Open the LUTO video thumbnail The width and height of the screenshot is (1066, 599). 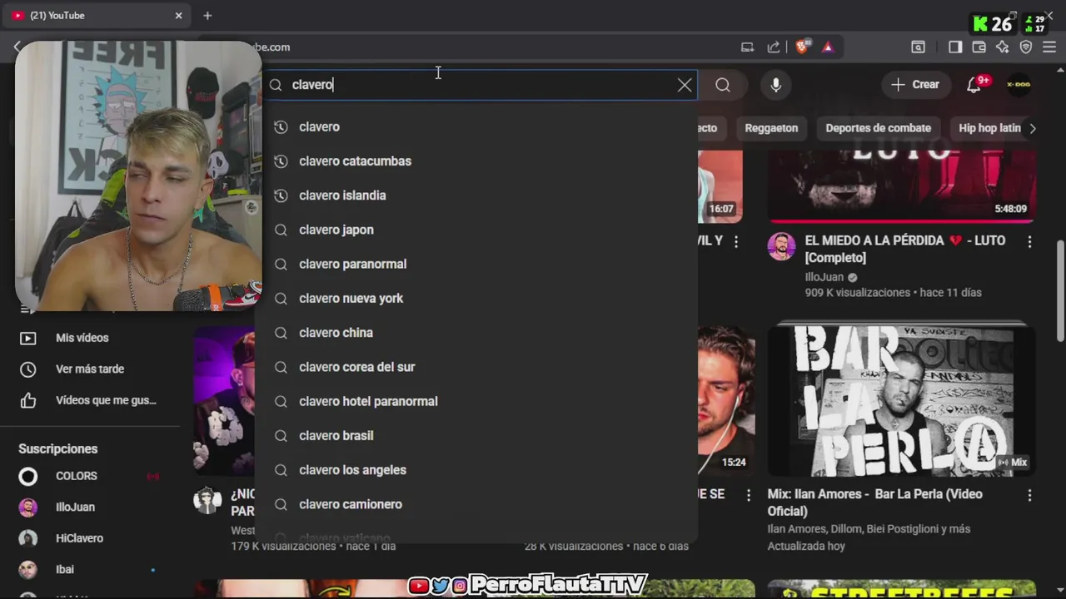[x=902, y=186]
